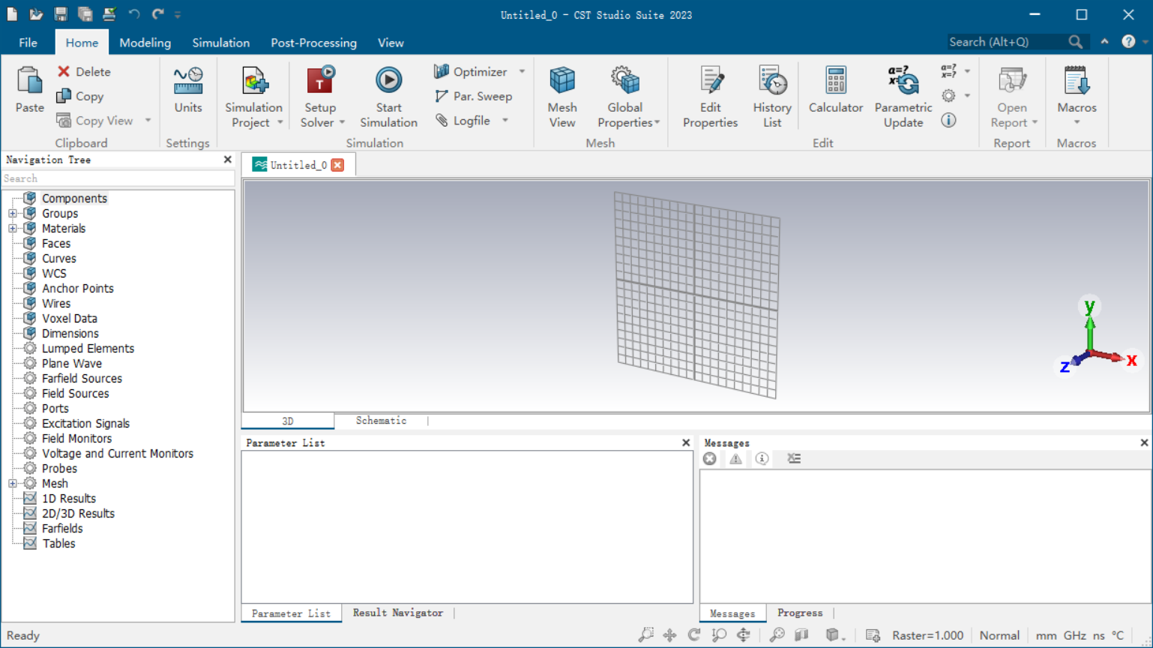Open the Optimizer tool
This screenshot has height=648, width=1153.
pos(472,71)
